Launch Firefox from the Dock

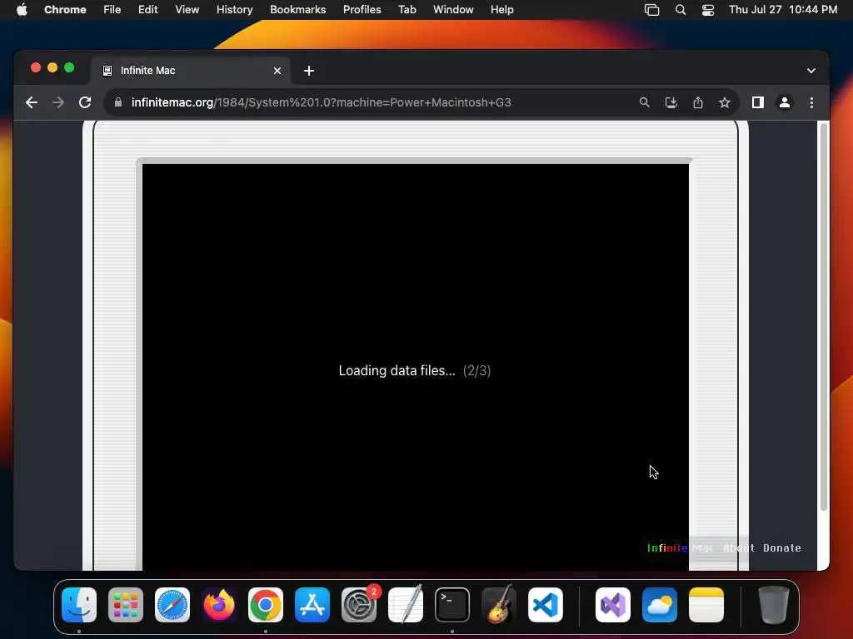219,605
